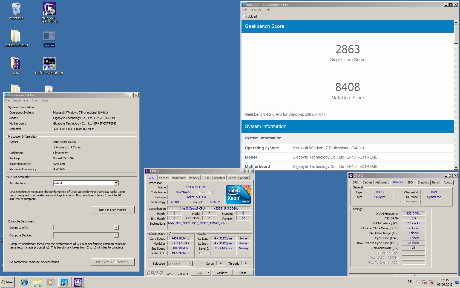The width and height of the screenshot is (460, 288).
Task: Open the volume speaker tray icon
Action: point(418,282)
